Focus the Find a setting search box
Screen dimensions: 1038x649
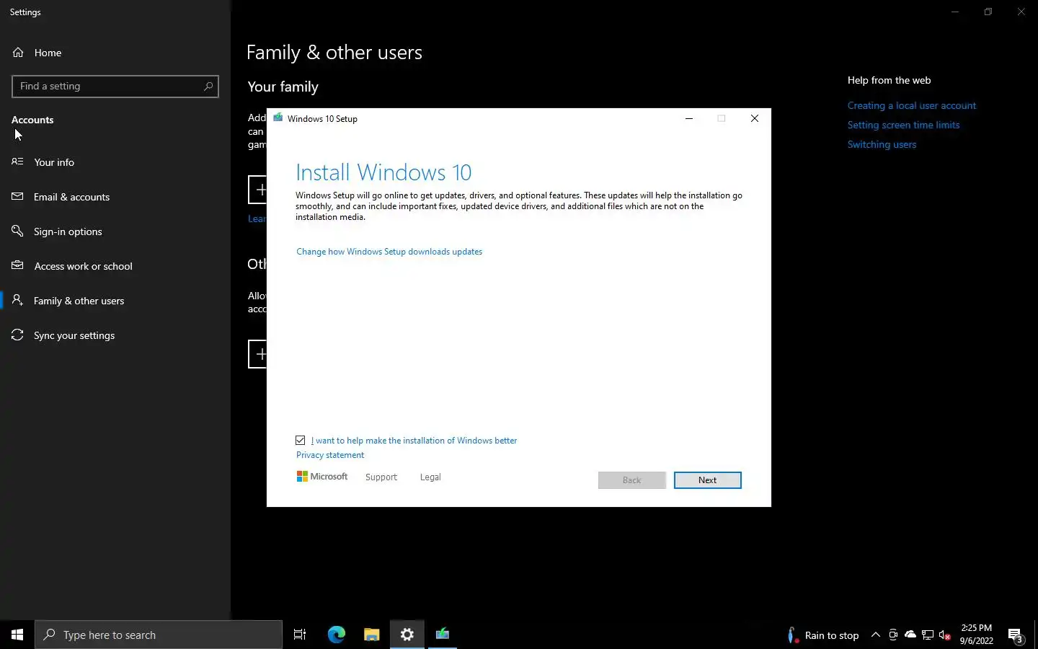pos(115,87)
